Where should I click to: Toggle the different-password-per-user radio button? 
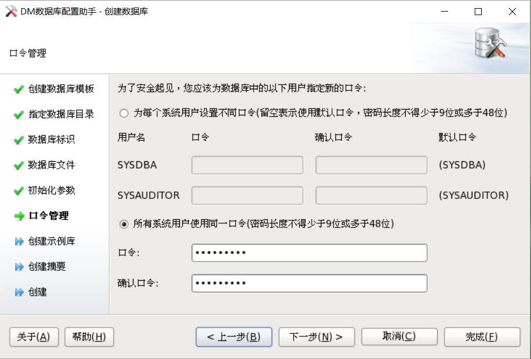pos(123,114)
